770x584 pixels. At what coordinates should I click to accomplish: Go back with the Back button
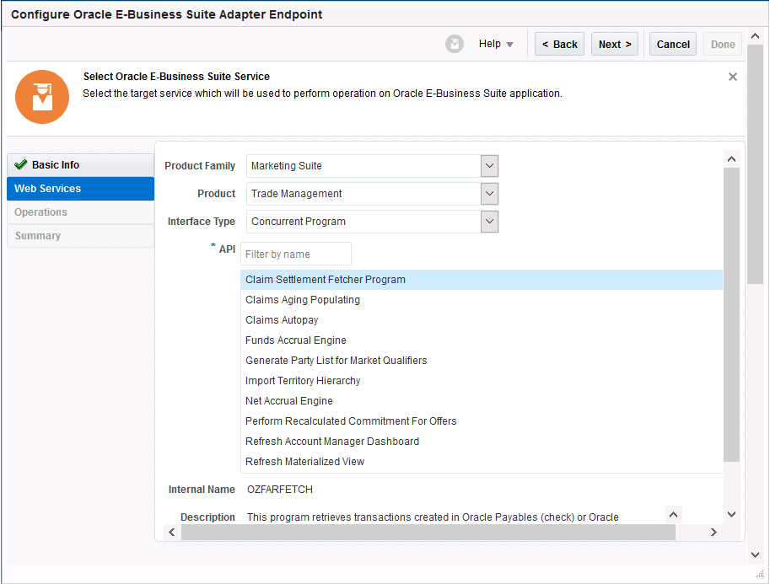[x=559, y=44]
